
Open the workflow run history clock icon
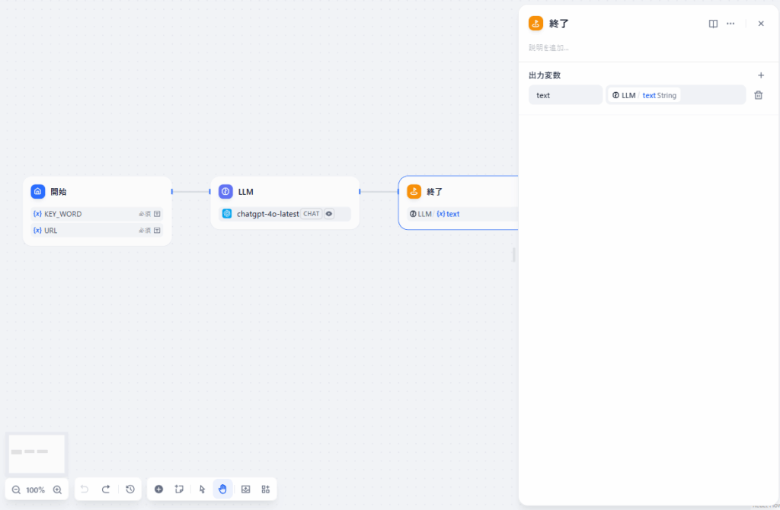click(129, 489)
